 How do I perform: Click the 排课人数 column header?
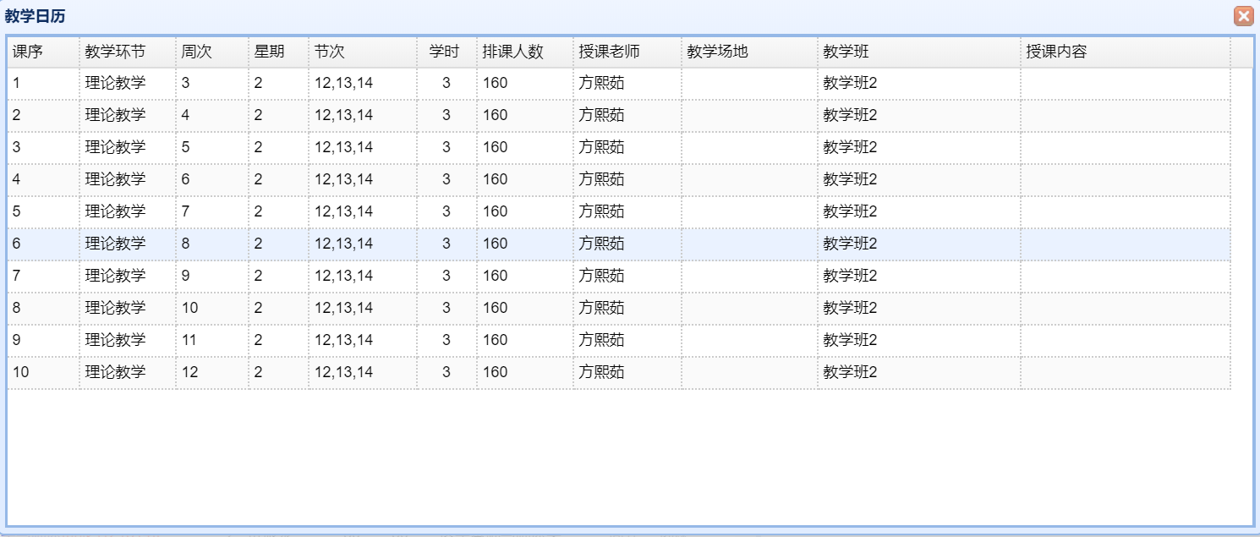525,52
